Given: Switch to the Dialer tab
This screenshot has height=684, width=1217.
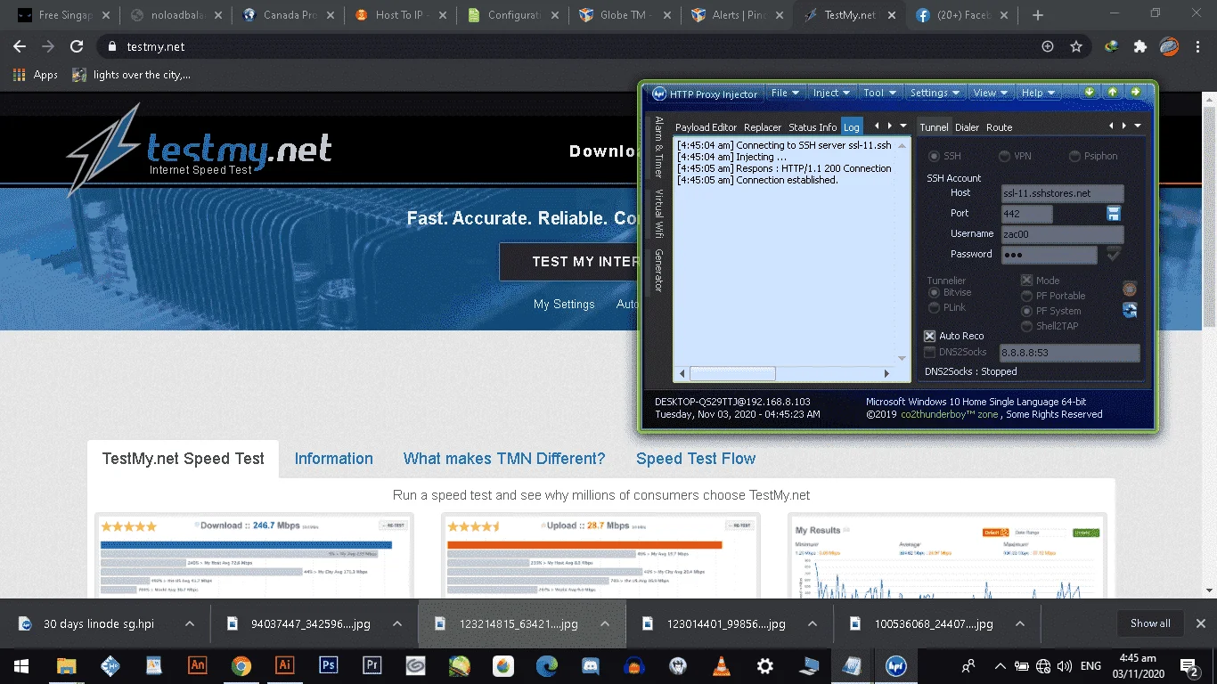Looking at the screenshot, I should tap(967, 127).
